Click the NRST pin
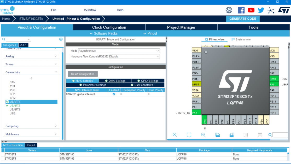 [x=196, y=84]
